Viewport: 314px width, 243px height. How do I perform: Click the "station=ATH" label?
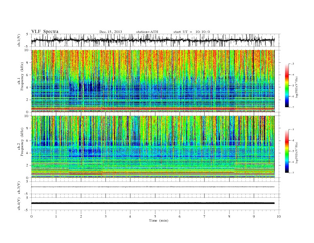[x=147, y=32]
